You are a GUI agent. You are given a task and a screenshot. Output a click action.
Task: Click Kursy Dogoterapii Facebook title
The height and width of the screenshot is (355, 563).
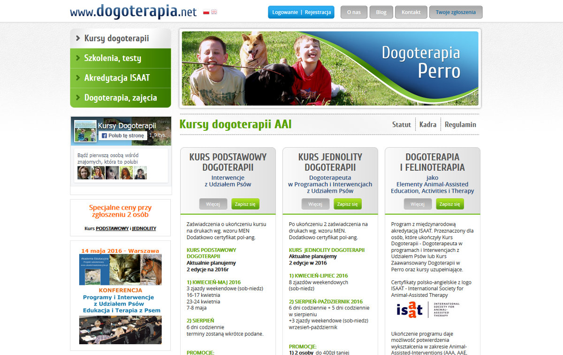pos(127,126)
